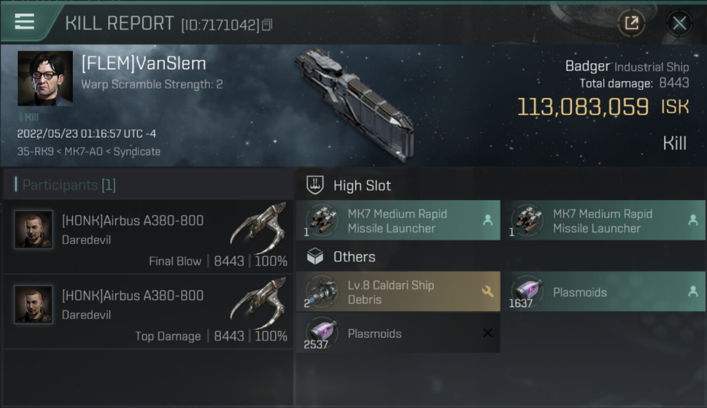View VanSlem's character portrait
Screen dimensions: 707x408
click(x=45, y=78)
